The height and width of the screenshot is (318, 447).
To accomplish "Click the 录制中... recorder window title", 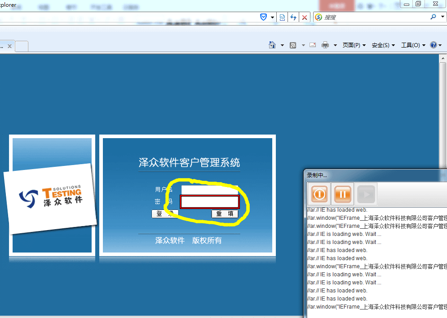I will coord(317,175).
